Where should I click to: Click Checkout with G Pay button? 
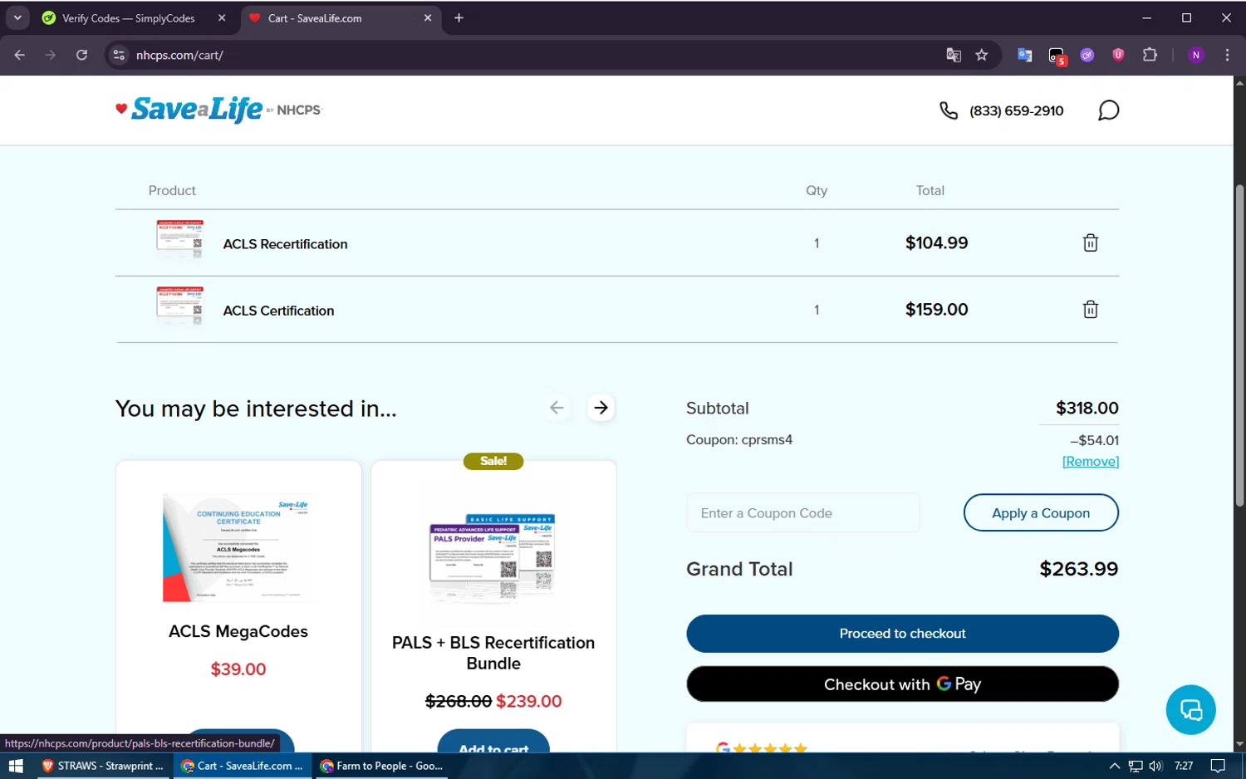click(x=902, y=684)
